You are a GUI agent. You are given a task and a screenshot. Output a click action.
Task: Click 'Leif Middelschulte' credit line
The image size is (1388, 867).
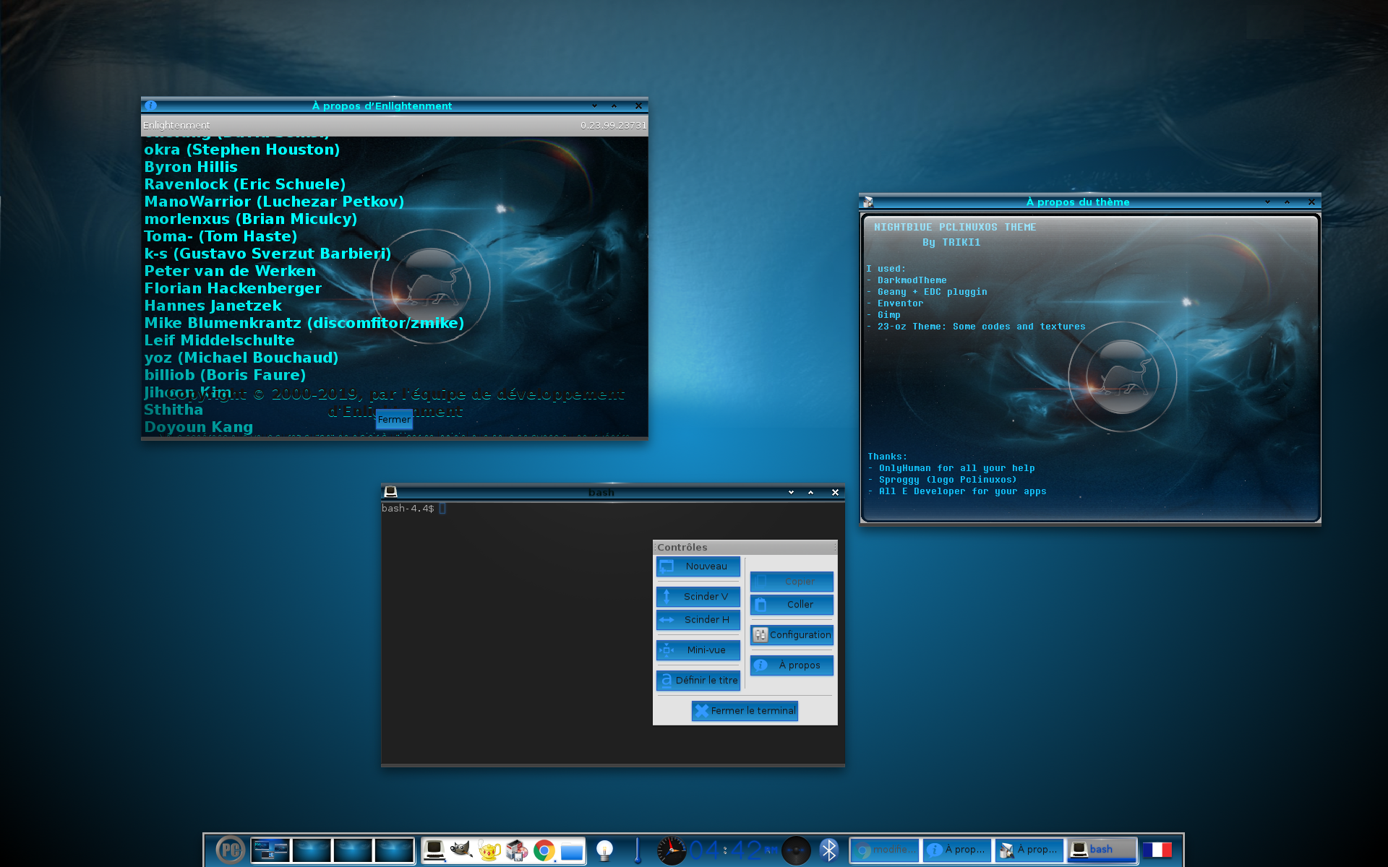(x=219, y=340)
